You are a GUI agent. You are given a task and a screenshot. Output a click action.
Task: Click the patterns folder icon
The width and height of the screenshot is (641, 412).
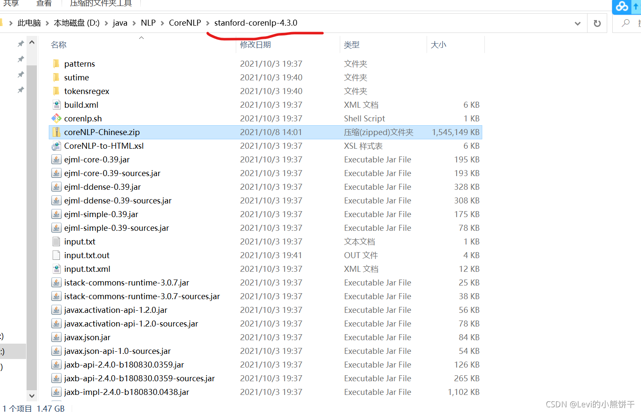(x=56, y=64)
